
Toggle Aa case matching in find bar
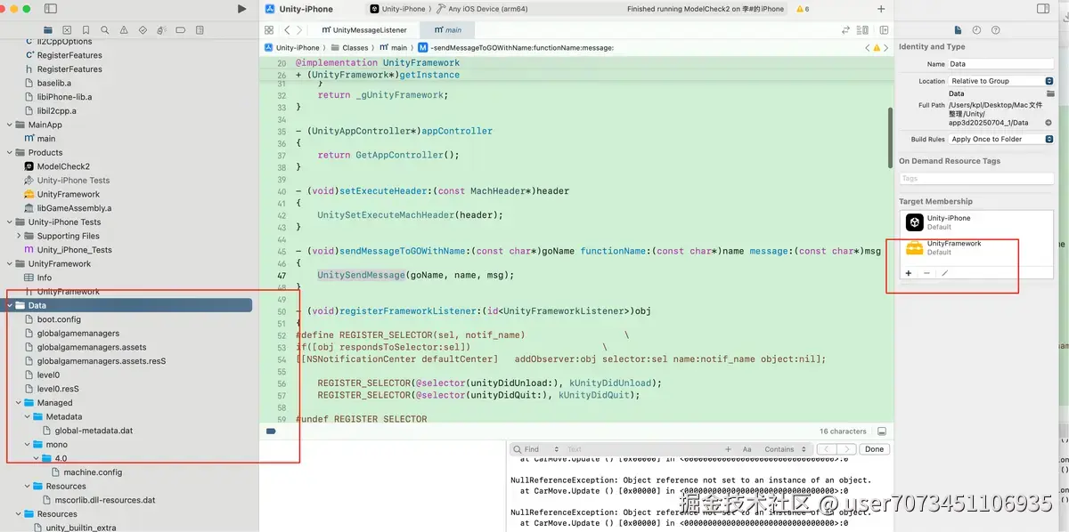pyautogui.click(x=747, y=449)
